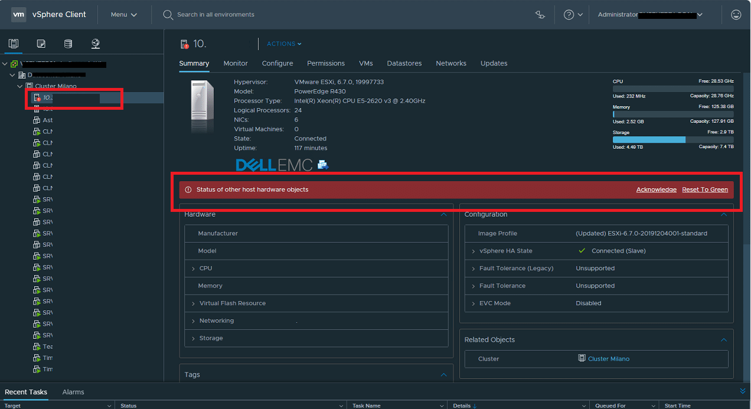This screenshot has height=409, width=751.
Task: Switch to the Monitor tab
Action: pyautogui.click(x=236, y=63)
